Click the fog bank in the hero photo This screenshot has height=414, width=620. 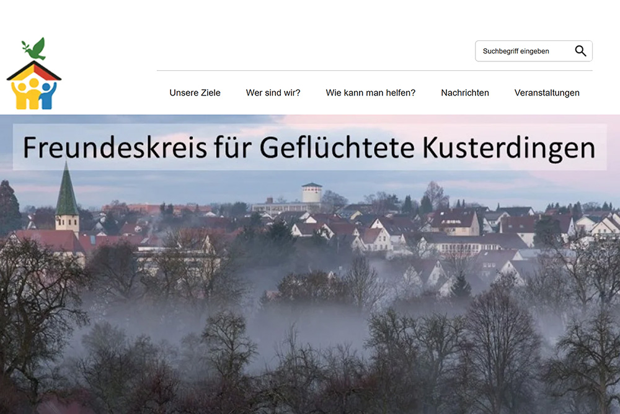click(298, 323)
